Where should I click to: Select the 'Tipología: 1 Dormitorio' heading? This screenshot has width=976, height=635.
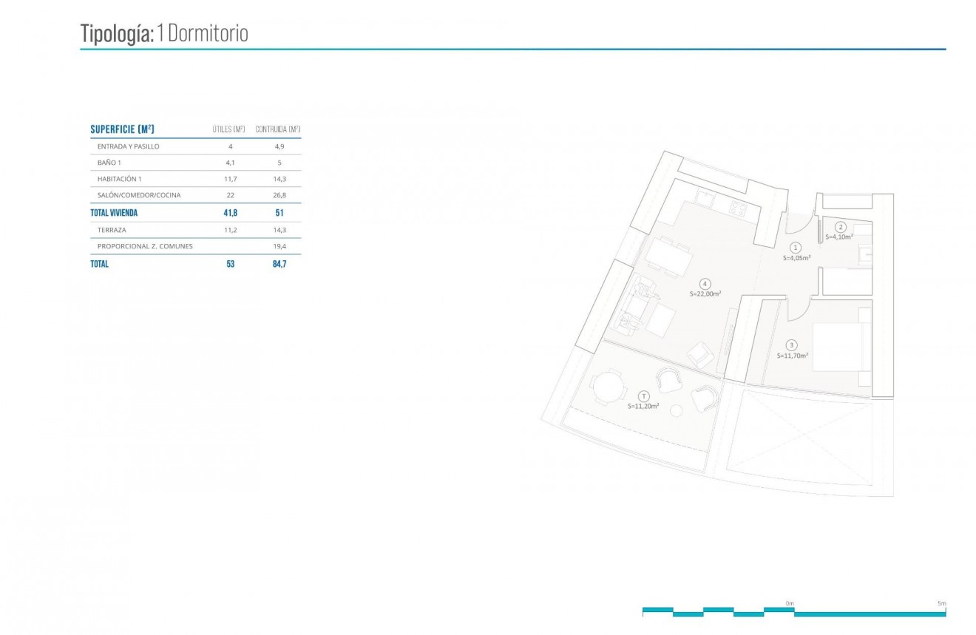pos(163,33)
